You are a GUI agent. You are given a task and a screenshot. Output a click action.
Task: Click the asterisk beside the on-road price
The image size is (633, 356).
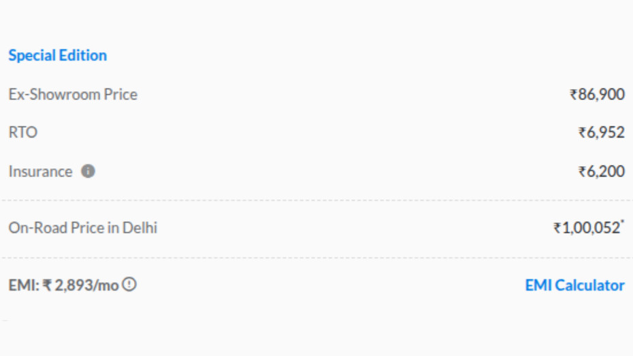pos(622,223)
